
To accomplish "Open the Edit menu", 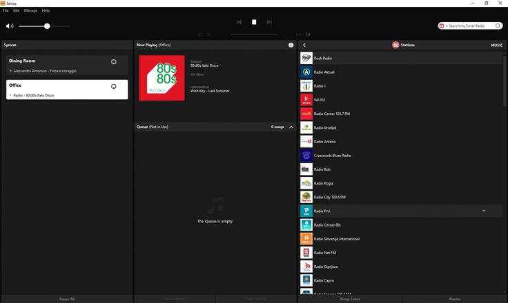I will [16, 10].
